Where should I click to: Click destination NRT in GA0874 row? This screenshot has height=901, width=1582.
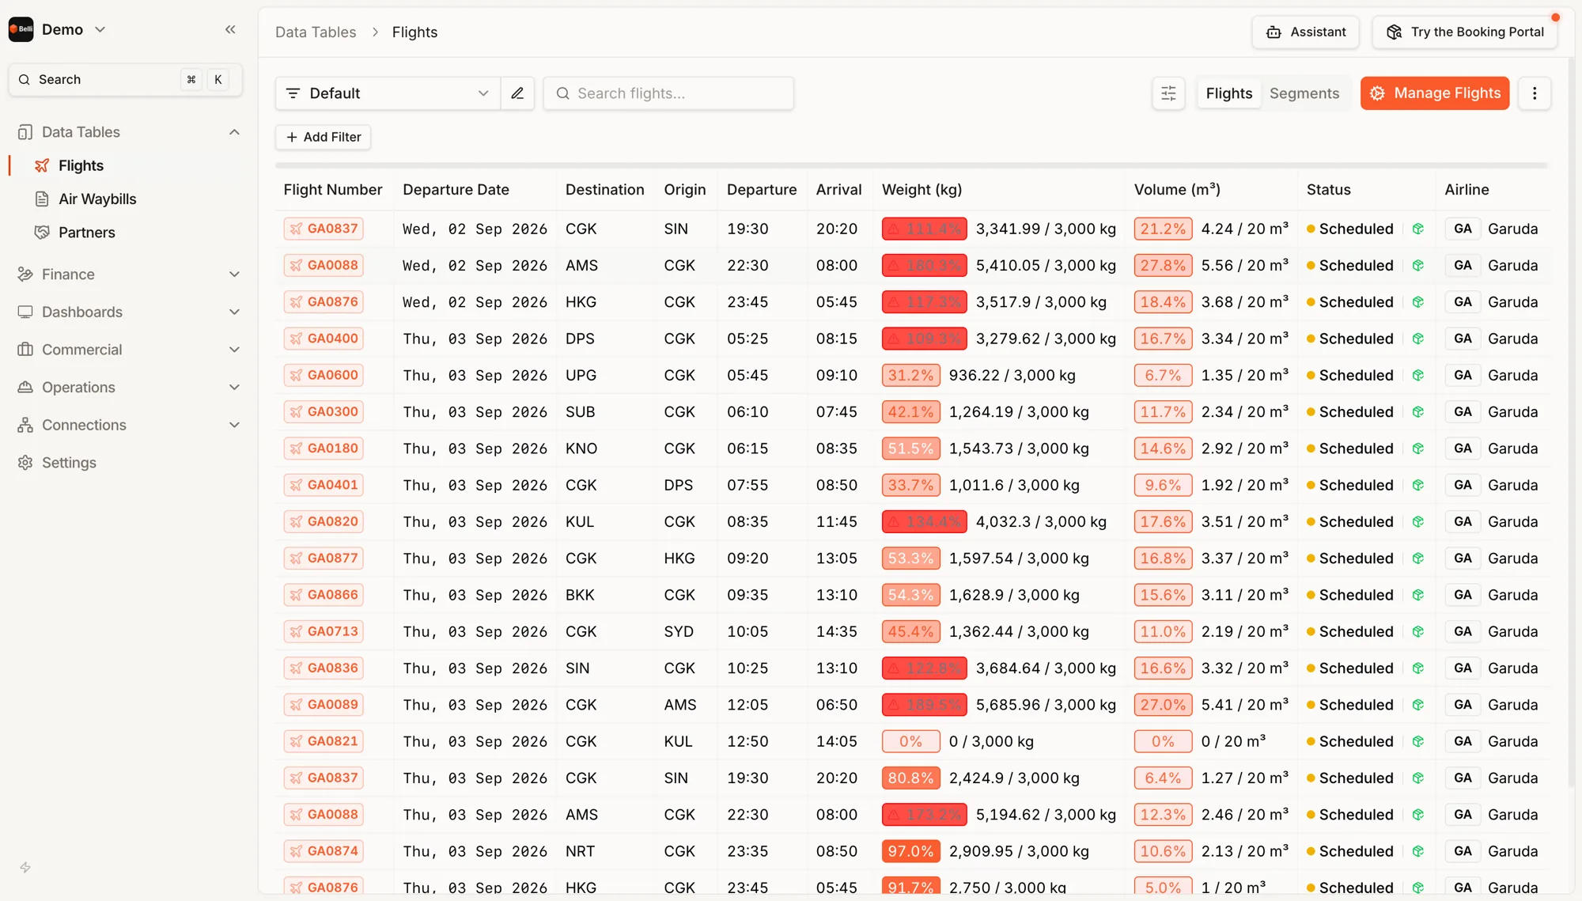(x=580, y=851)
